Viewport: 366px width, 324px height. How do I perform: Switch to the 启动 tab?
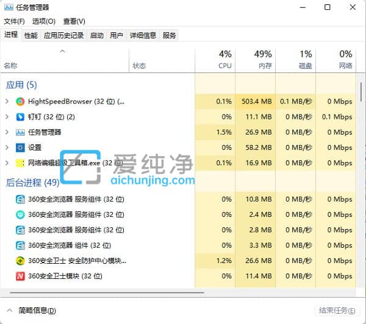point(97,35)
